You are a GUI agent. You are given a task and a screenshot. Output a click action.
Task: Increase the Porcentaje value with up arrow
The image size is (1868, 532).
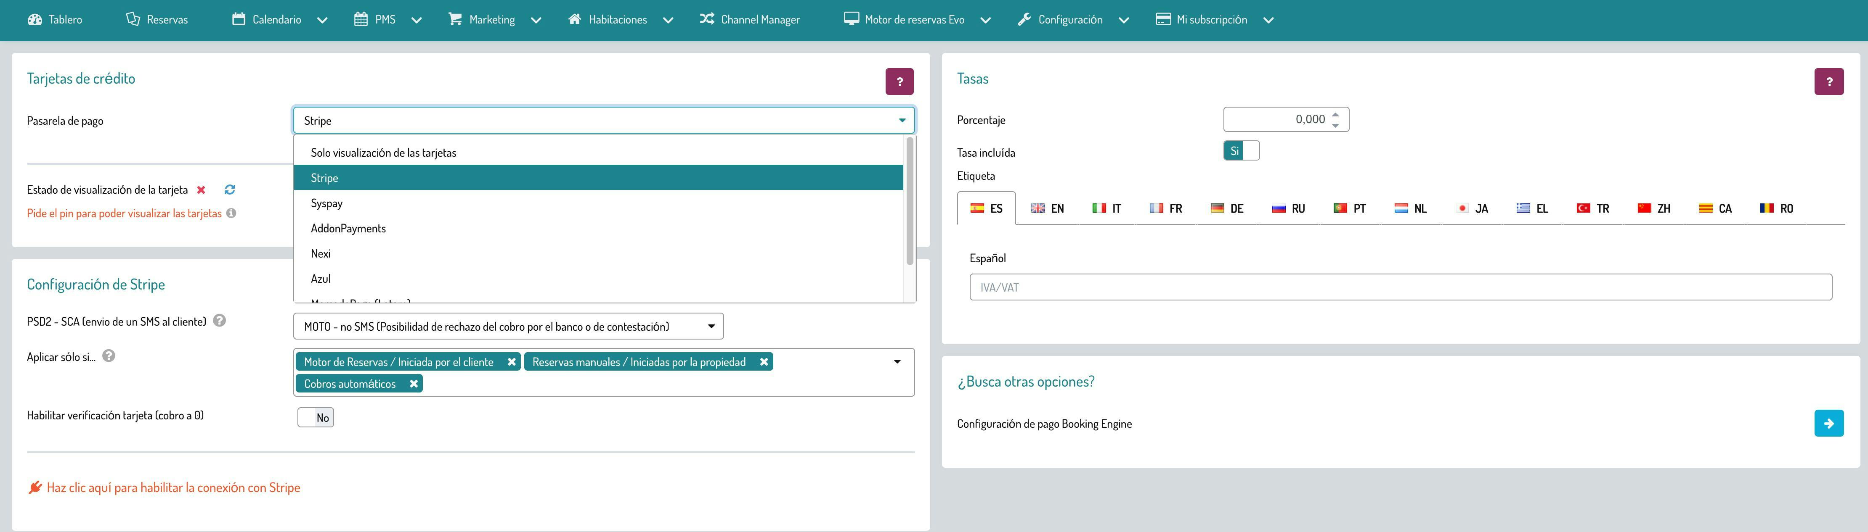(x=1335, y=113)
